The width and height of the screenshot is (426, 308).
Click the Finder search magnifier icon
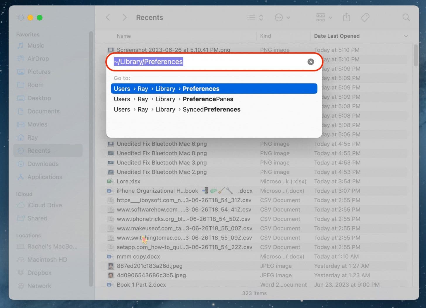click(x=406, y=18)
